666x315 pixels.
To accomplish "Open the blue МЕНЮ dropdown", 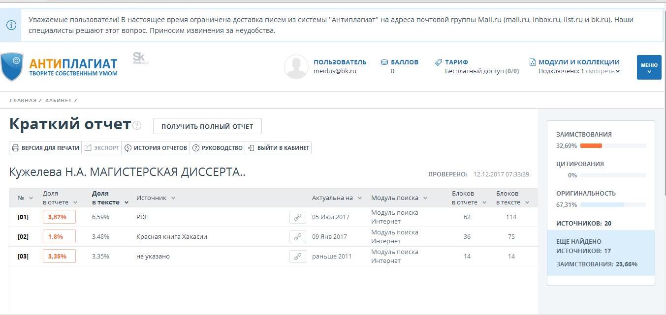I will [649, 67].
